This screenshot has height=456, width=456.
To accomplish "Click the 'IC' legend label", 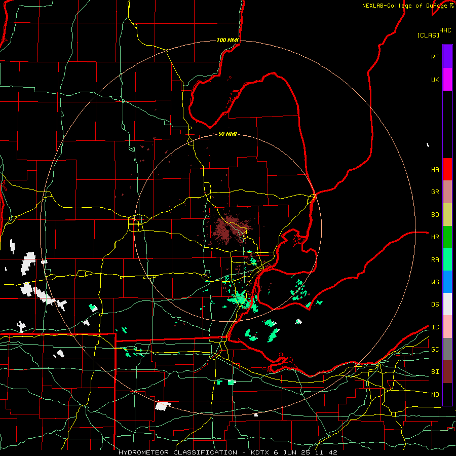I will coord(435,327).
